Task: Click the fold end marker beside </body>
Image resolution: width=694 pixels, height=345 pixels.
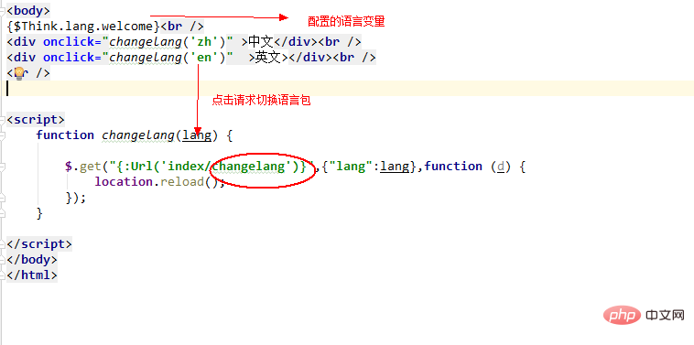Action: click(x=2, y=260)
